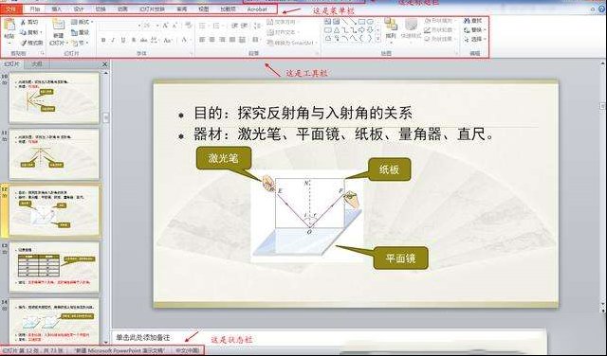Click the slide panel vertical scrollbar thumb

[x=105, y=117]
